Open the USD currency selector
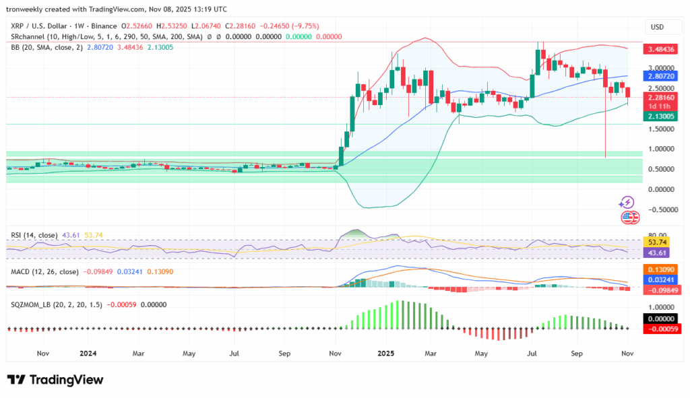The width and height of the screenshot is (690, 398). pos(657,27)
